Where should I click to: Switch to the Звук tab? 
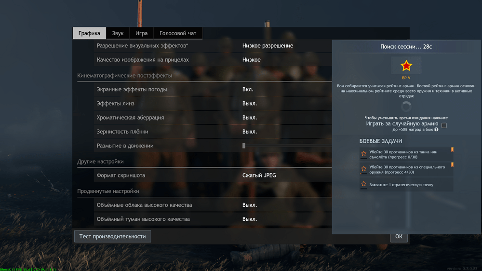coord(118,34)
